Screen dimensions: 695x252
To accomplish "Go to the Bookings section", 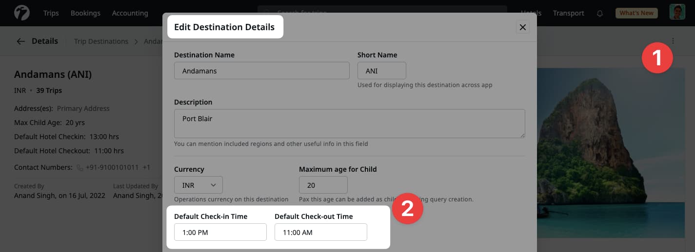I will tap(85, 13).
